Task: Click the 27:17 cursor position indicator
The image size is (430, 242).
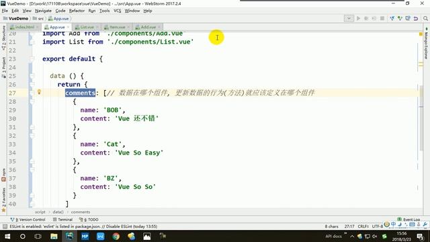Action: pyautogui.click(x=349, y=227)
